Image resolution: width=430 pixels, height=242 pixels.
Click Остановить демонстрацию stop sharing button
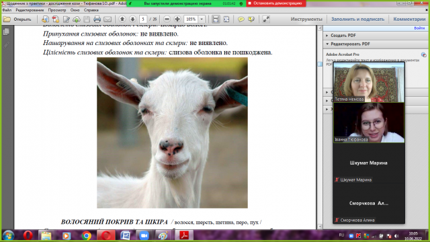click(x=276, y=3)
